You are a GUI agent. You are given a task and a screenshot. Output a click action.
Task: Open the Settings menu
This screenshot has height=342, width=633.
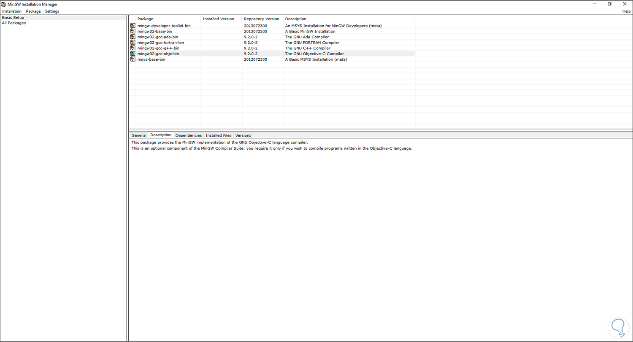tap(52, 11)
